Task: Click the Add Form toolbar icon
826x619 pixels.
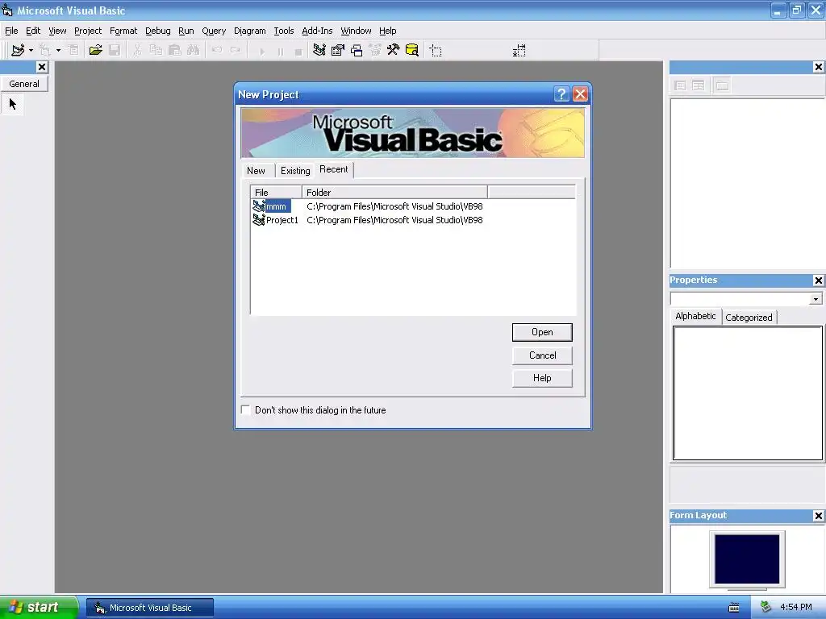Action: point(45,50)
